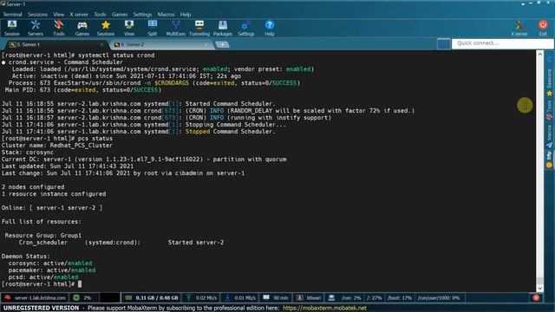Click the 90 min uptime indicator
This screenshot has width=555, height=312.
[276, 298]
